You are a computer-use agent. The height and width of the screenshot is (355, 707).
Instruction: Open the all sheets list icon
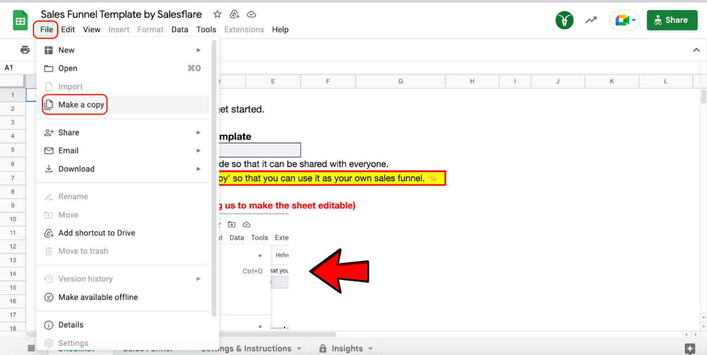(x=31, y=348)
